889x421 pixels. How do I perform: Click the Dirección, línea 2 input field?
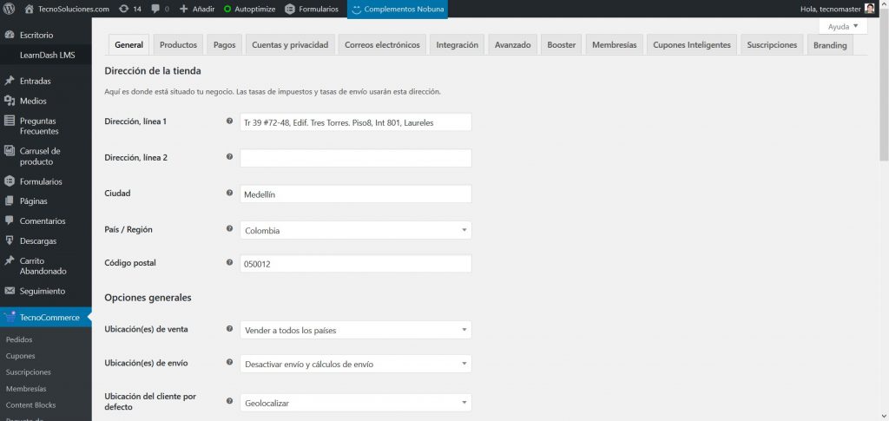click(355, 158)
